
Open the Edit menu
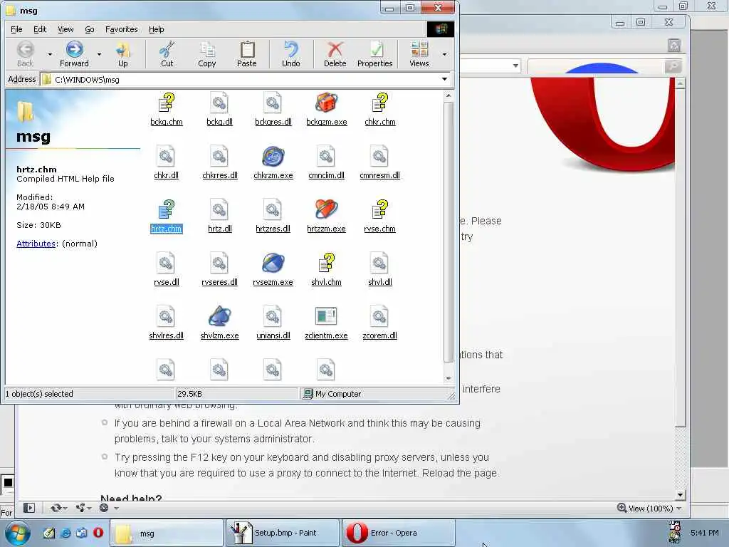coord(40,29)
